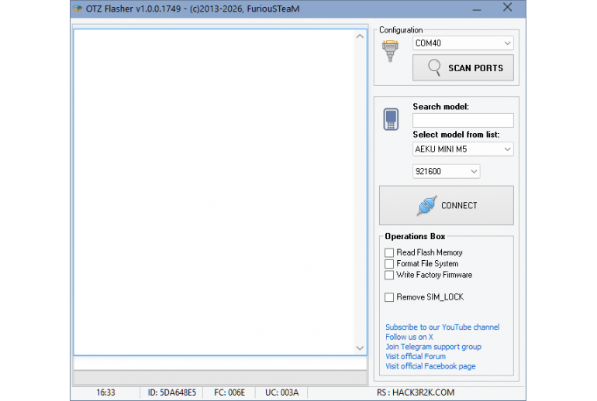
Task: Open the COM40 port dropdown
Action: [x=463, y=43]
